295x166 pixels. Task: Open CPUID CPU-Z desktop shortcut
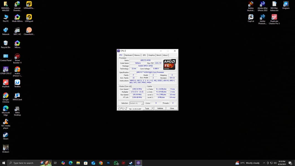tap(6, 71)
